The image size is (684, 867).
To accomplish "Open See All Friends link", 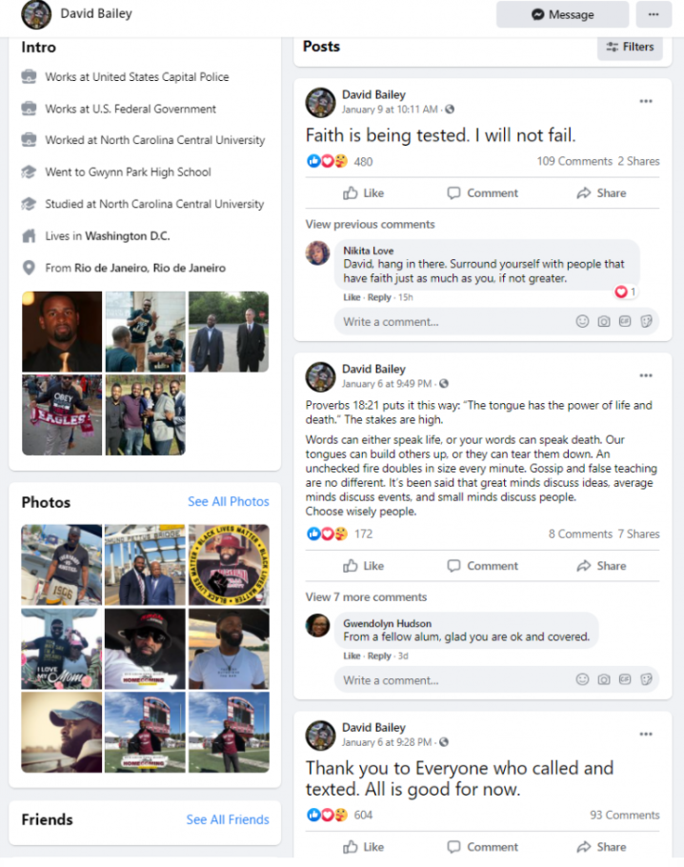I will 228,819.
